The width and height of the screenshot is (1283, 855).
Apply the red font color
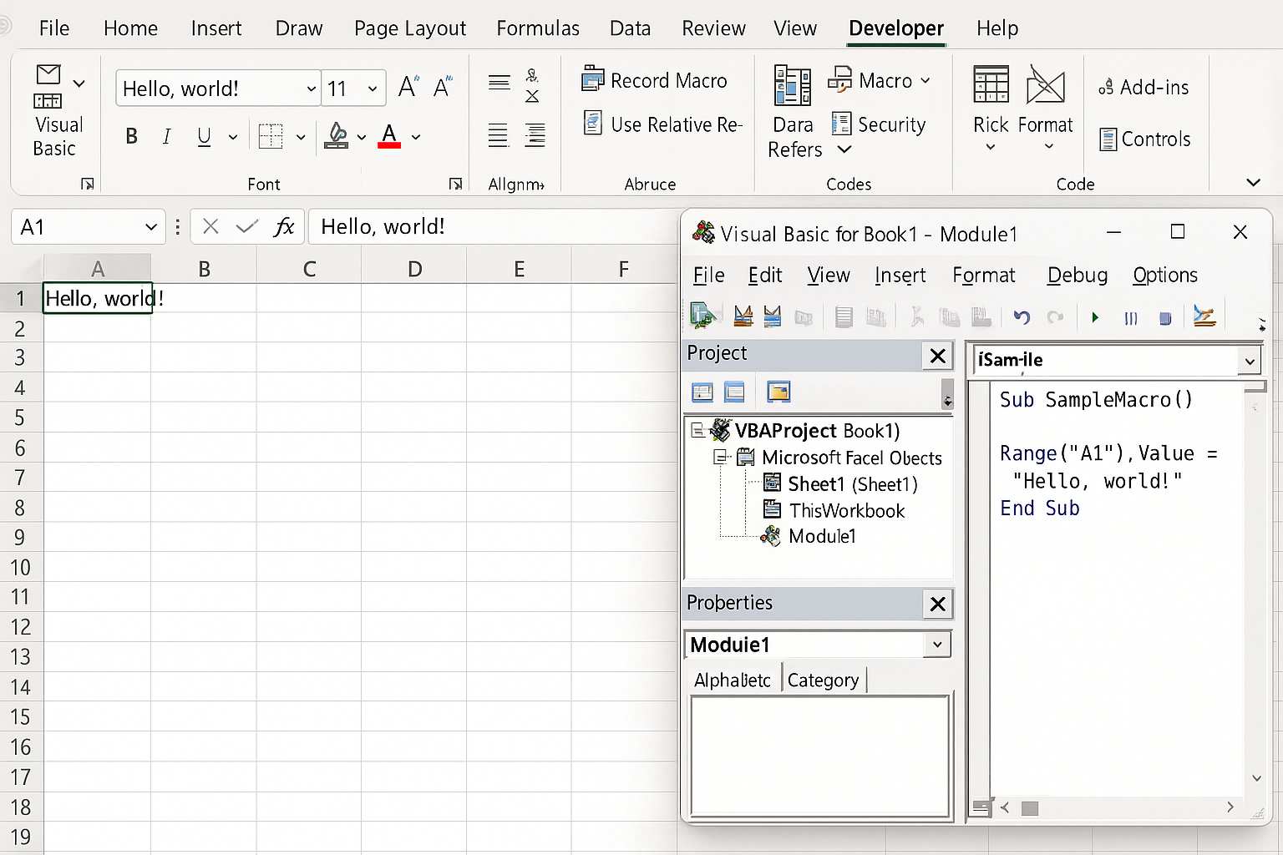(x=389, y=136)
